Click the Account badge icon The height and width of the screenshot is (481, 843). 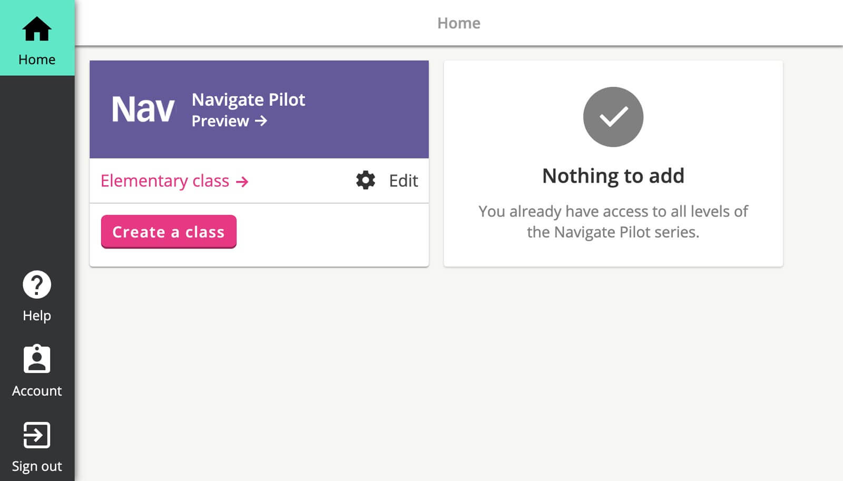[x=37, y=359]
